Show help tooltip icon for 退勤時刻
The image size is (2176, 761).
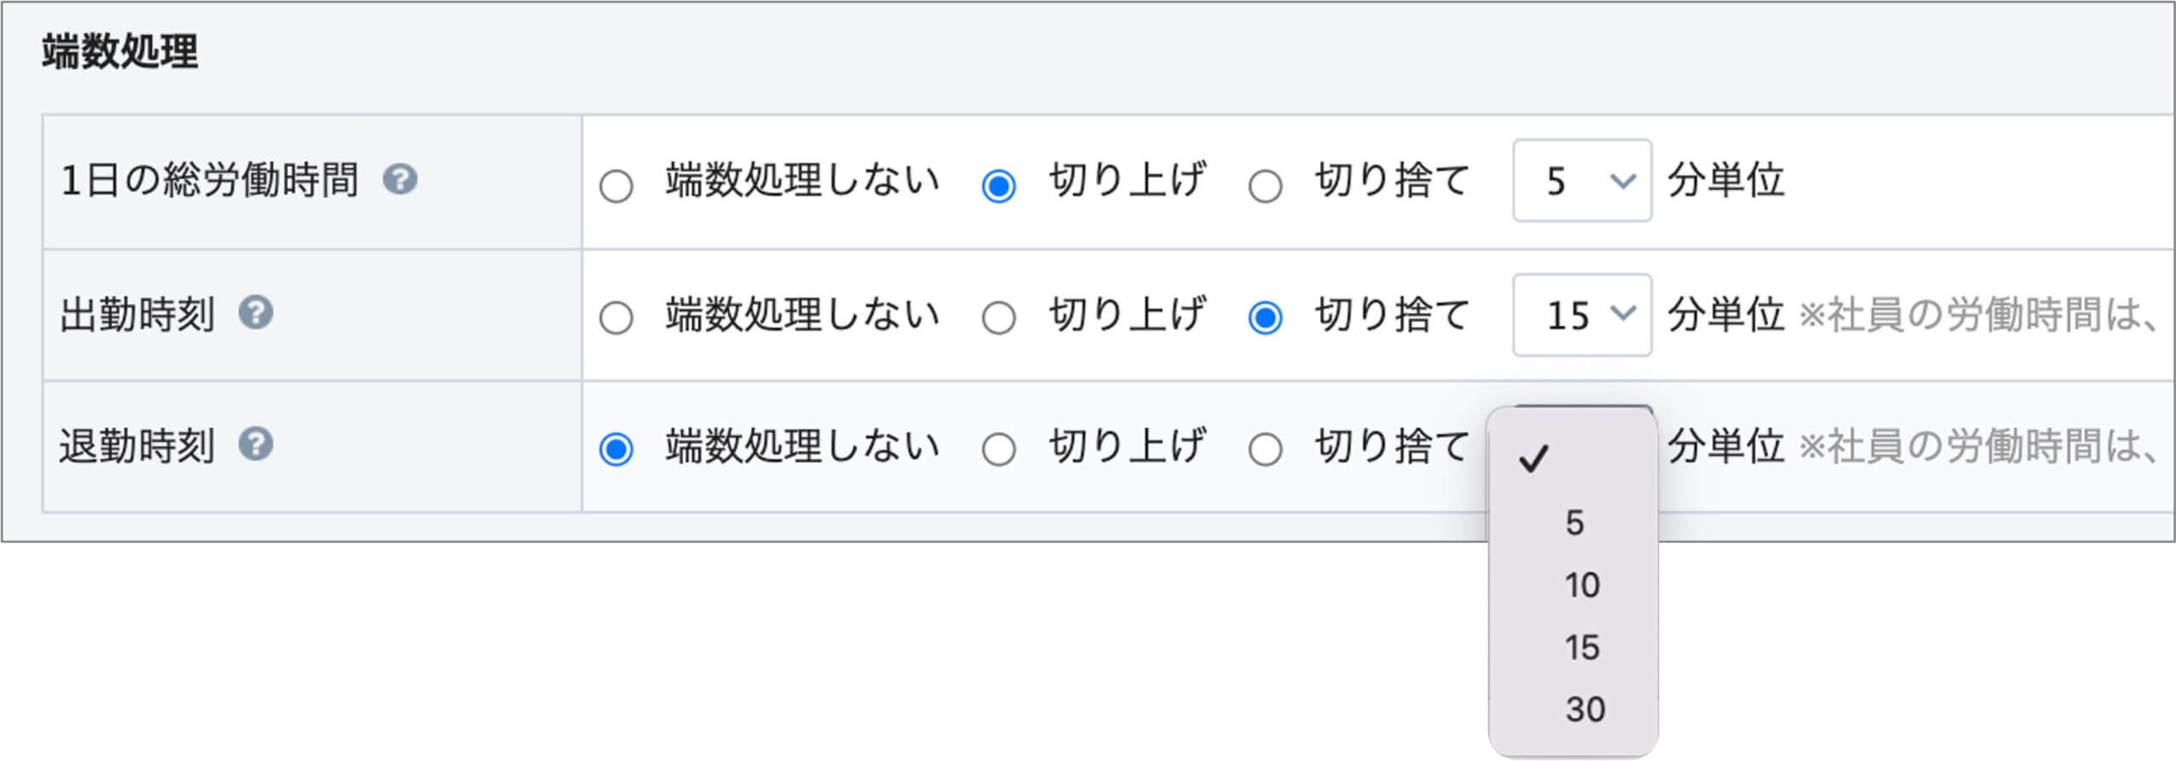(255, 444)
